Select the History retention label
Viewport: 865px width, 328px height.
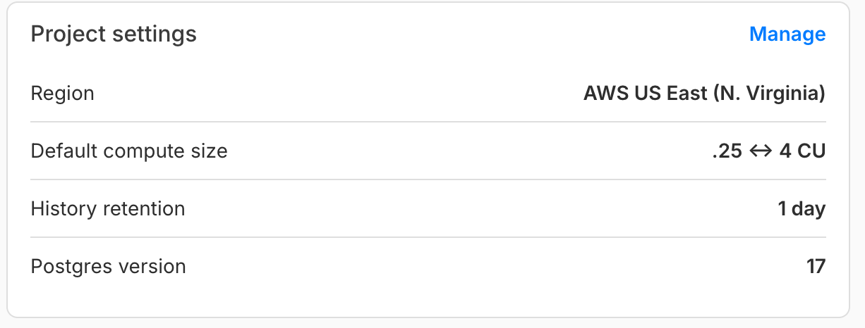pos(108,209)
